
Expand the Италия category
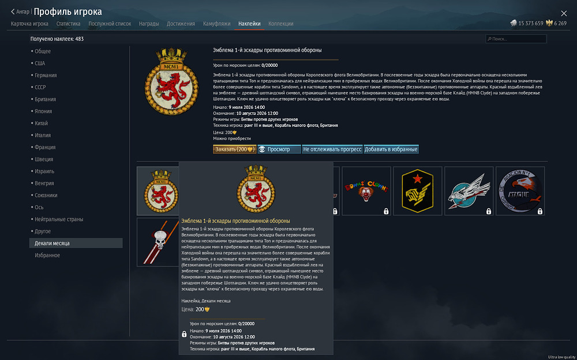point(41,135)
